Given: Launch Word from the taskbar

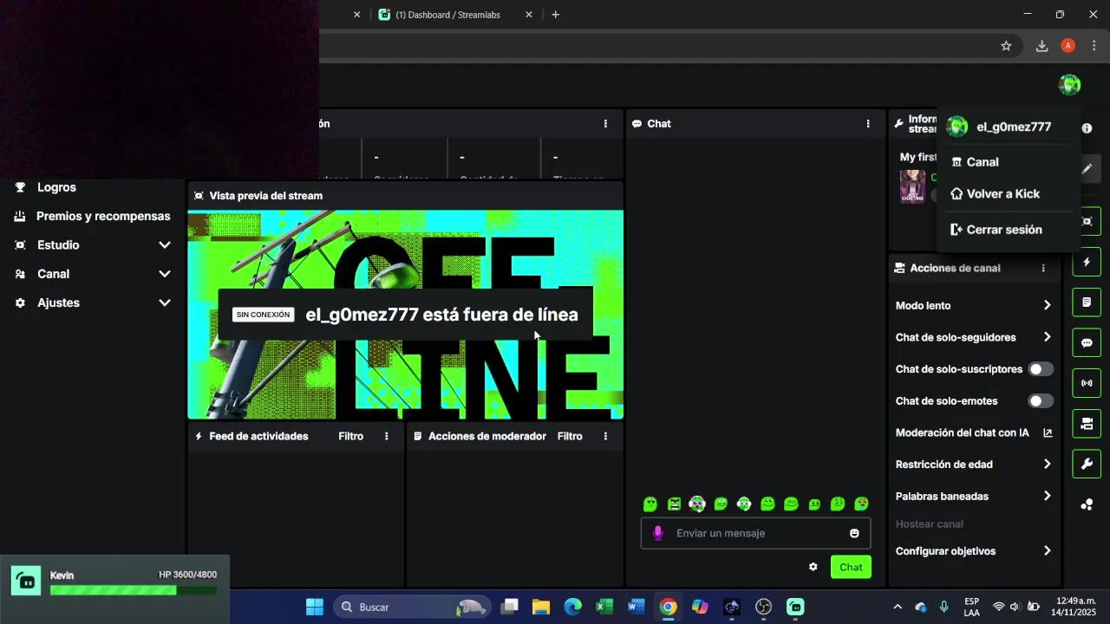Looking at the screenshot, I should pyautogui.click(x=637, y=607).
